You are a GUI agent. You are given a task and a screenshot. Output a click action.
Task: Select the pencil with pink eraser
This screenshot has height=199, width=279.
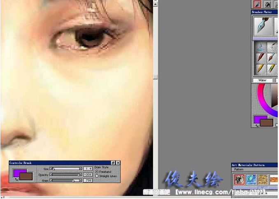pyautogui.click(x=272, y=69)
